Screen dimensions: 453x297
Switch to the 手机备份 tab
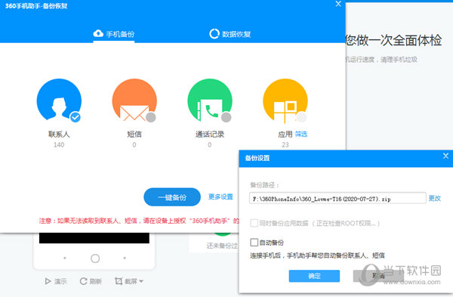pos(114,34)
